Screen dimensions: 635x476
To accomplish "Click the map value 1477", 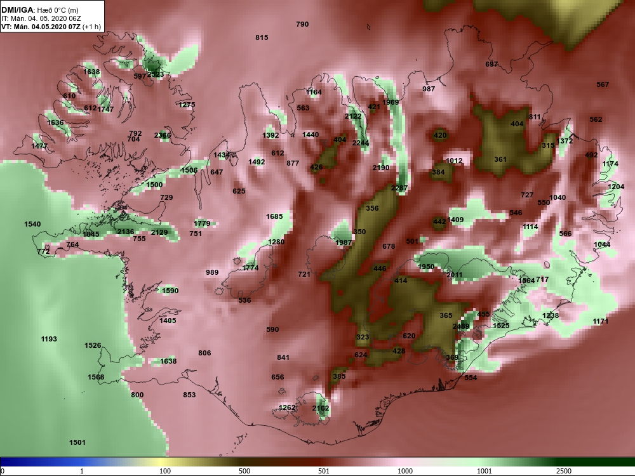I will (x=39, y=146).
